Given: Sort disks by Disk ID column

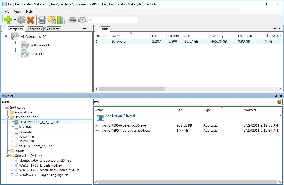Looking at the screenshot, I should point(102,36).
